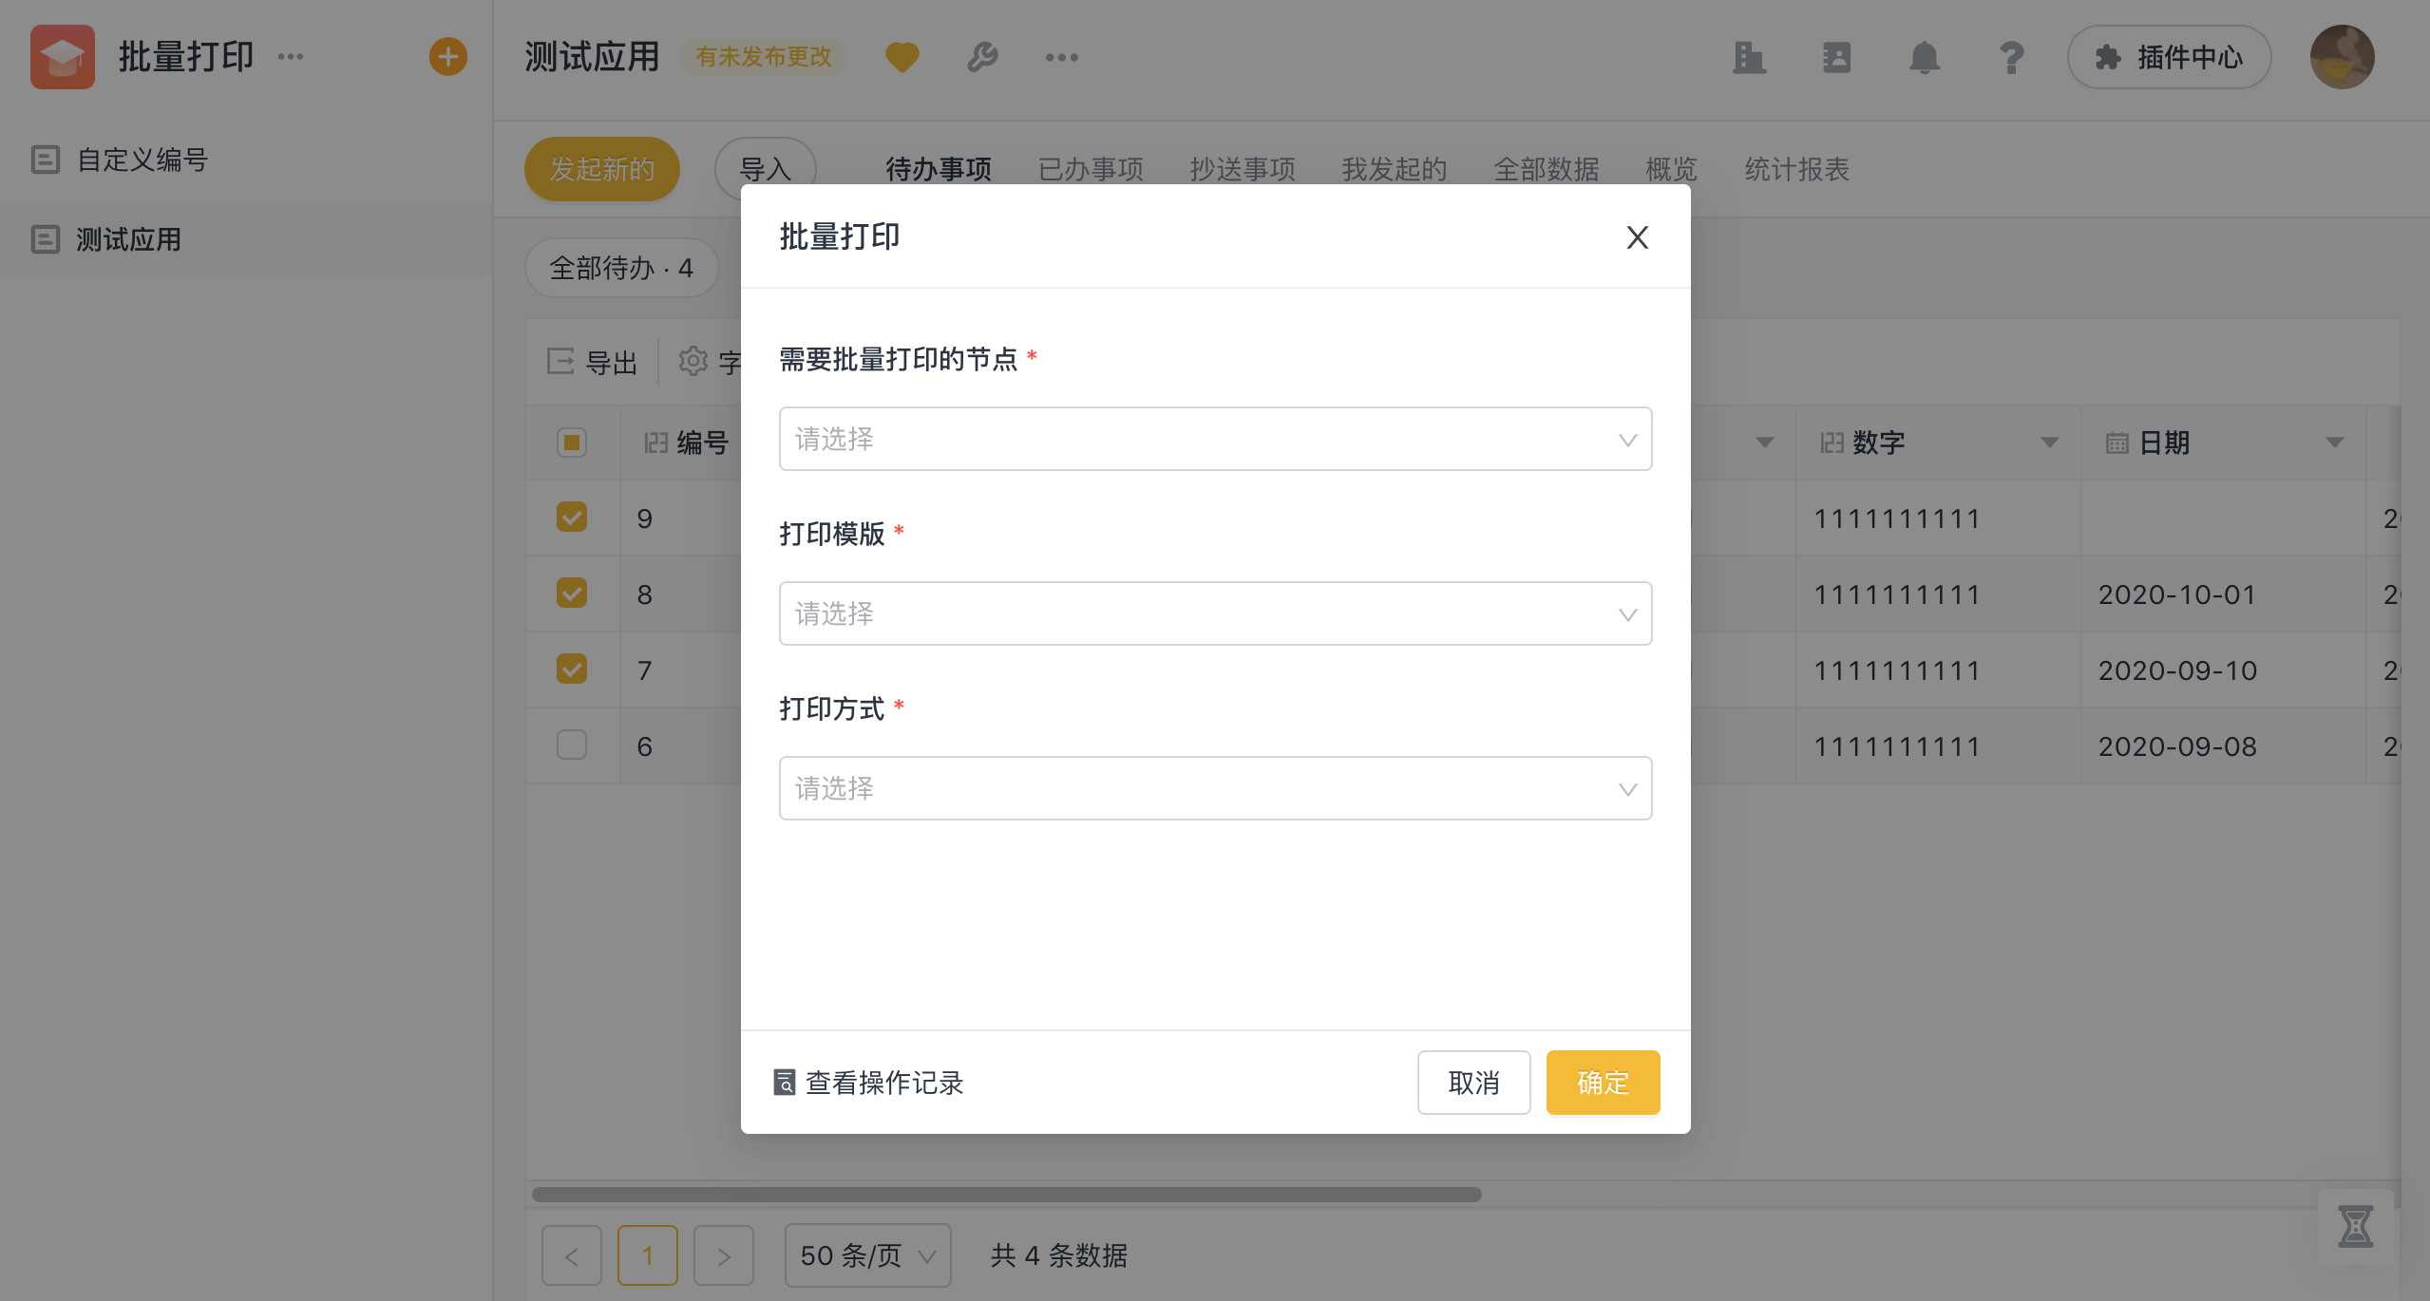Click the 查看操作记录 log icon
Viewport: 2430px width, 1301px height.
(785, 1083)
